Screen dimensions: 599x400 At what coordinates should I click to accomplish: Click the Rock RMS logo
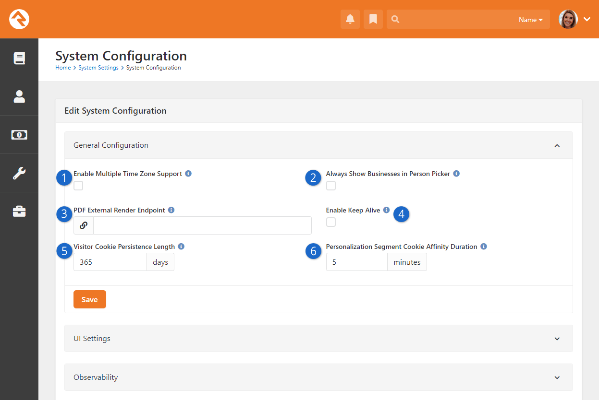pyautogui.click(x=19, y=19)
